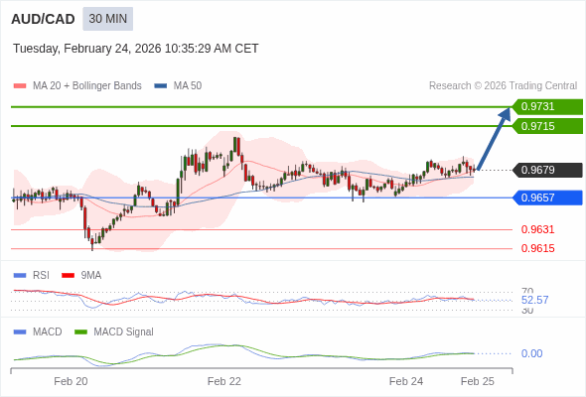Click the blue pivot price tag 0.9657
The width and height of the screenshot is (586, 397).
click(547, 198)
